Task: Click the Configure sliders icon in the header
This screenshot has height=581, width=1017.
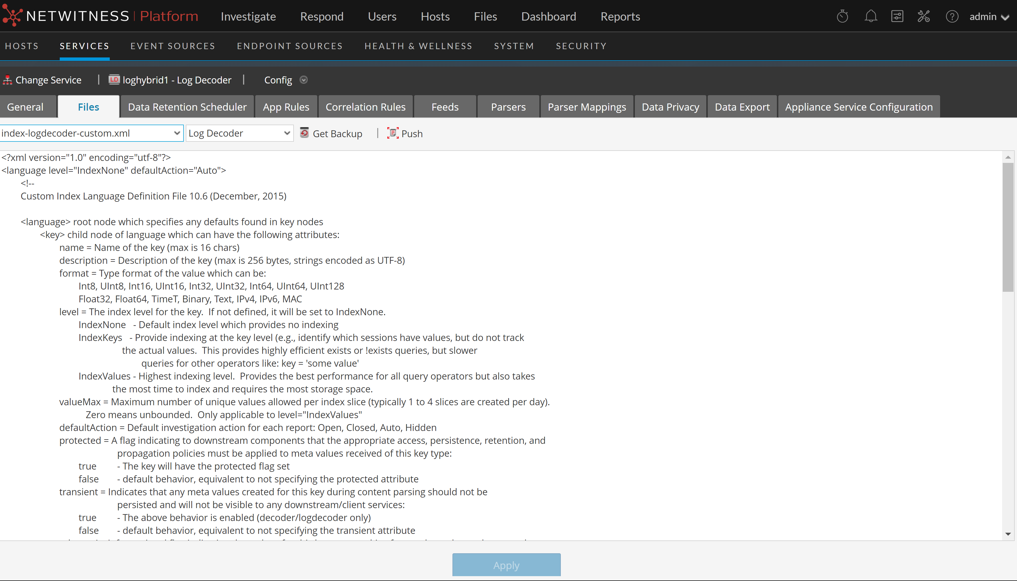Action: tap(897, 16)
